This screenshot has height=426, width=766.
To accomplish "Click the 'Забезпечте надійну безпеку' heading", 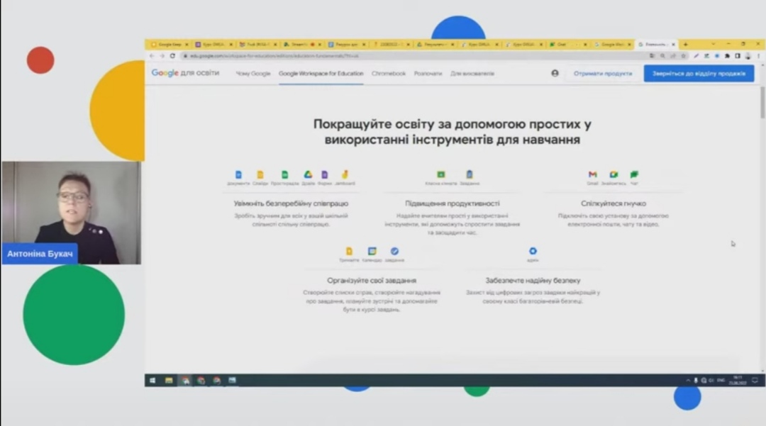I will pyautogui.click(x=533, y=281).
